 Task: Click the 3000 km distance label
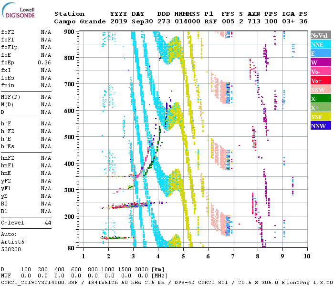coord(141,269)
